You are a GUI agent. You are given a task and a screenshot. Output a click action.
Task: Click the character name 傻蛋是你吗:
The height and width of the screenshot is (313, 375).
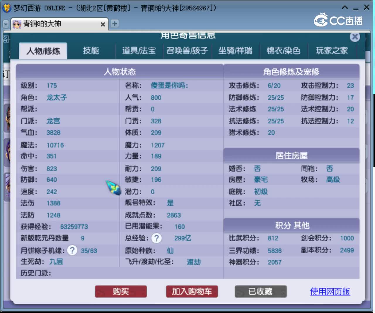pyautogui.click(x=169, y=86)
